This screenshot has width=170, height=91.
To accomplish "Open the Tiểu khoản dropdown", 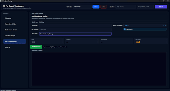I will pyautogui.click(x=75, y=26).
